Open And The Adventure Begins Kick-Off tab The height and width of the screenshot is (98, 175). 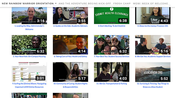(x=85, y=3)
